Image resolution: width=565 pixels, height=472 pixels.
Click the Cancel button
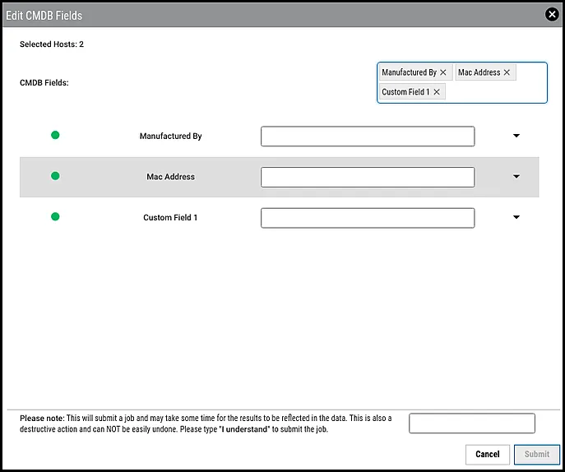coord(488,455)
